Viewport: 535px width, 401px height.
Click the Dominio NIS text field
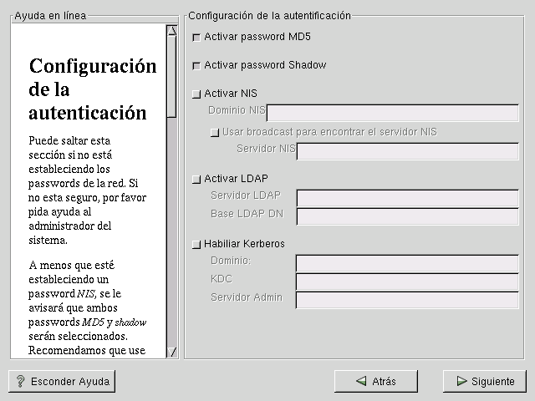(x=393, y=113)
